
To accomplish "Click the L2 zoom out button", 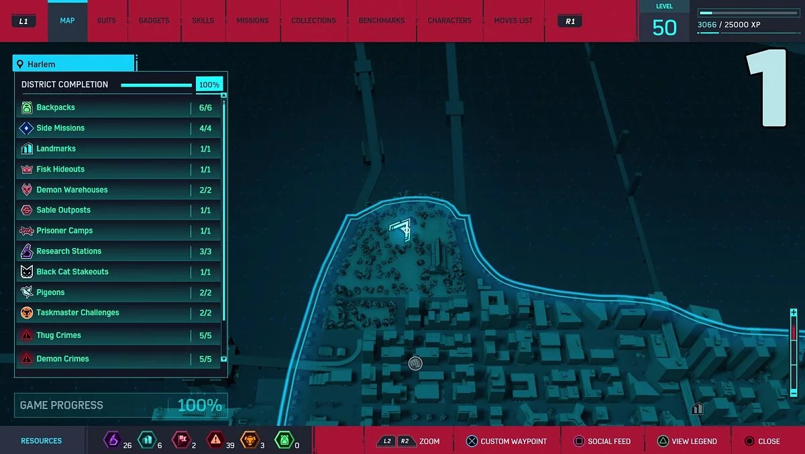I will pos(387,441).
